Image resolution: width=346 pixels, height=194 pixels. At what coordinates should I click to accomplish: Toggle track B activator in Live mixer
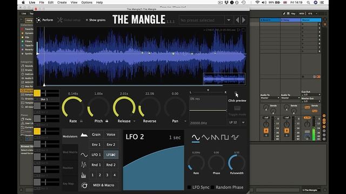pos(287,131)
